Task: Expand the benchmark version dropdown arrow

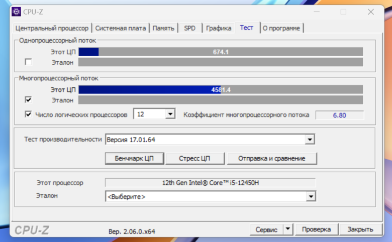Action: [x=310, y=140]
